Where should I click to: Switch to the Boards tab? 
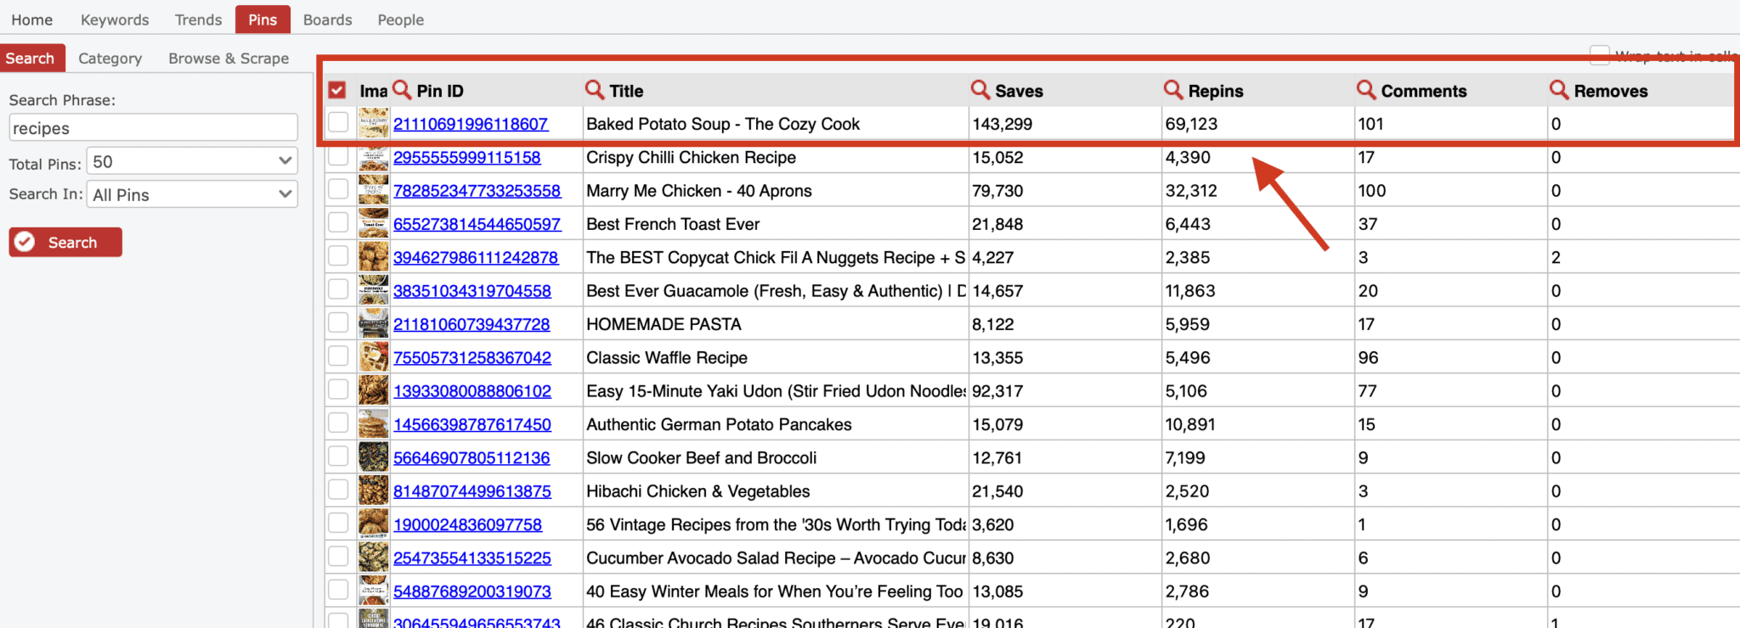click(x=327, y=20)
